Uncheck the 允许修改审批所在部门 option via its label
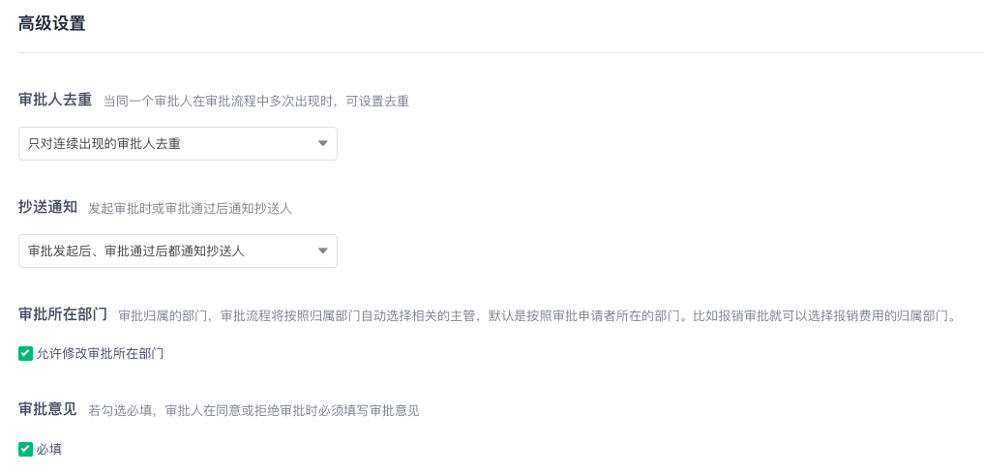Screen dimensions: 983x473 (101, 354)
